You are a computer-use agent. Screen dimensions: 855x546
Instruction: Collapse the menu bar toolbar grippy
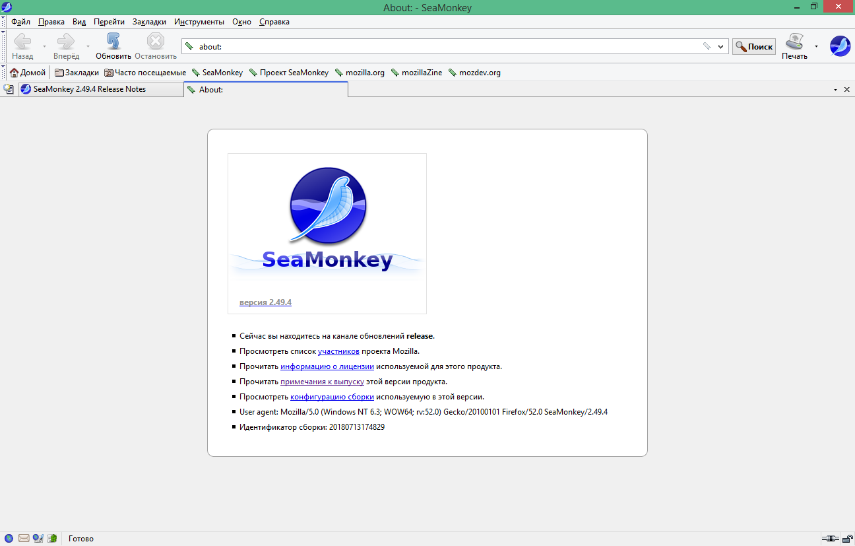(x=3, y=22)
